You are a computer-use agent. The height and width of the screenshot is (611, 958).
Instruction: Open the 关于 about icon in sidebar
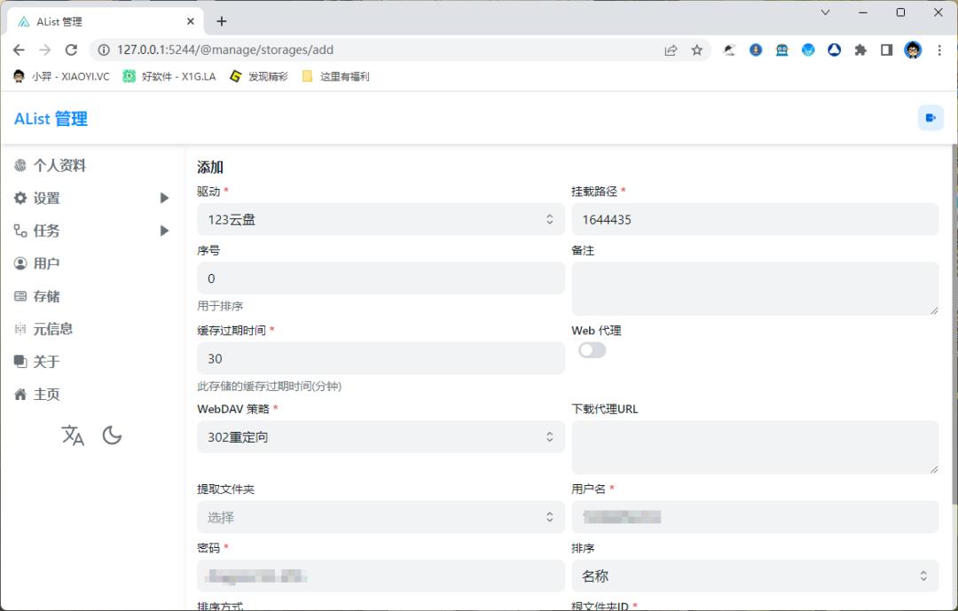[x=20, y=361]
